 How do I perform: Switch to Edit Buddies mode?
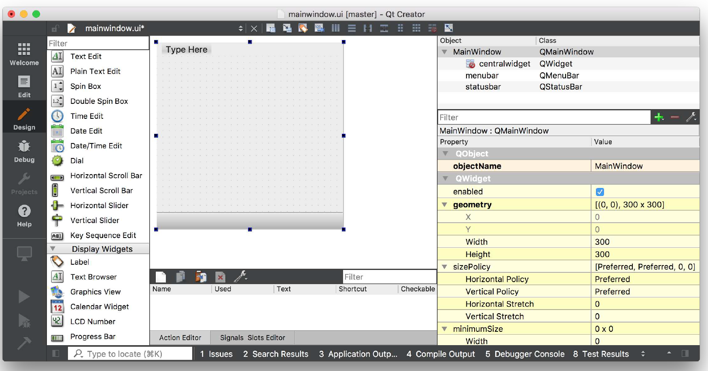click(303, 28)
